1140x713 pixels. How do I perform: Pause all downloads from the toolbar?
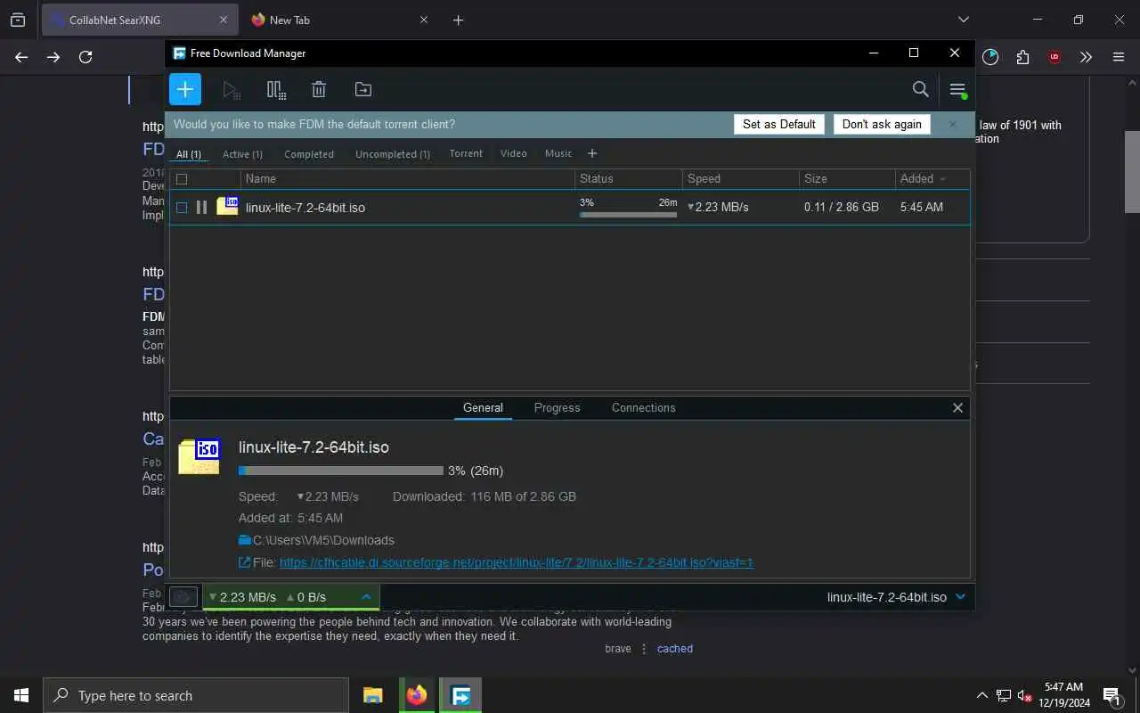coord(276,89)
